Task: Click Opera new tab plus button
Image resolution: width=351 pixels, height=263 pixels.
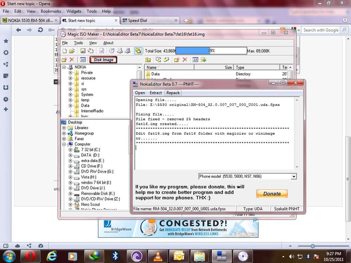Action: [186, 21]
